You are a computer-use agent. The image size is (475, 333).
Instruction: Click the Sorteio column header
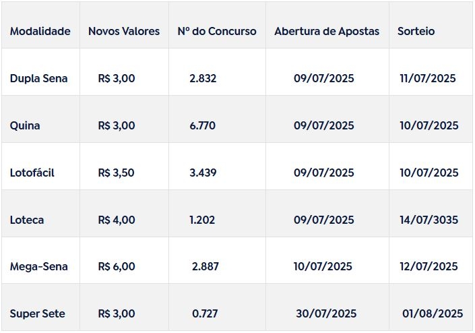click(416, 31)
